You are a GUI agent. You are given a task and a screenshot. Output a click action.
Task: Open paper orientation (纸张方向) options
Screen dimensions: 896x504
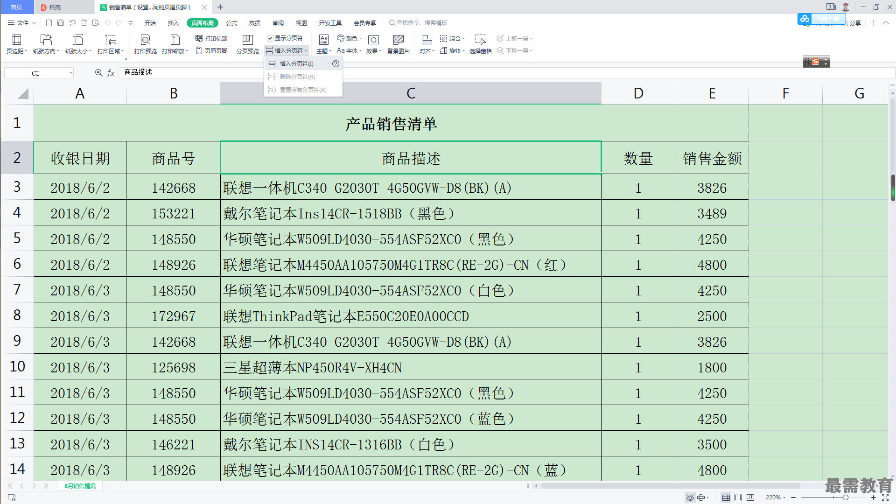tap(46, 44)
